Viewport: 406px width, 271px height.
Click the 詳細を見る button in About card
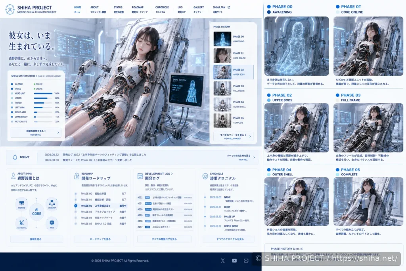pos(36,239)
